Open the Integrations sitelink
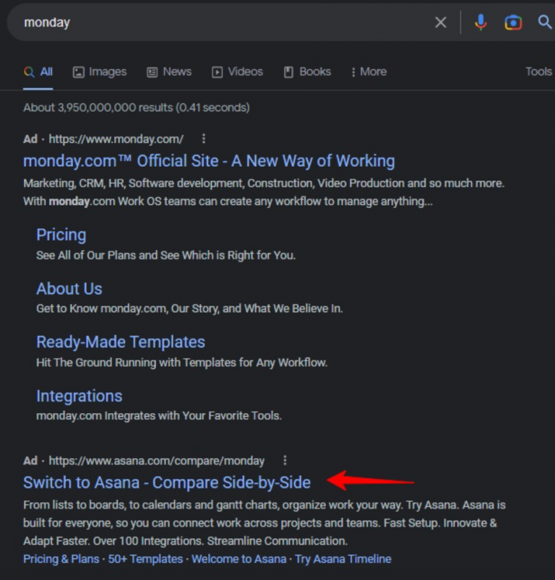Viewport: 555px width, 580px height. pos(79,396)
